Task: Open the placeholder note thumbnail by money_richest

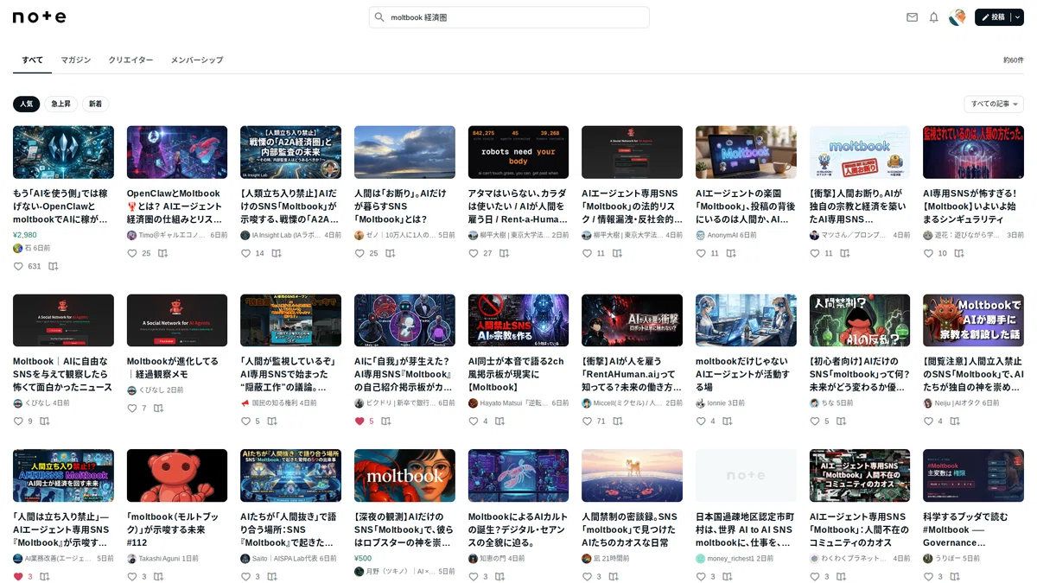Action: tap(746, 475)
